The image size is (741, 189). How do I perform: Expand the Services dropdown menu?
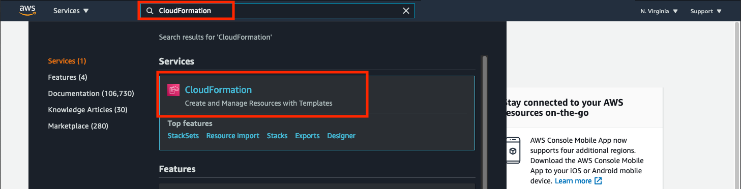coord(71,11)
